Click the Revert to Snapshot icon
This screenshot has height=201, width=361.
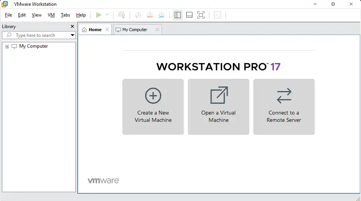(x=149, y=15)
